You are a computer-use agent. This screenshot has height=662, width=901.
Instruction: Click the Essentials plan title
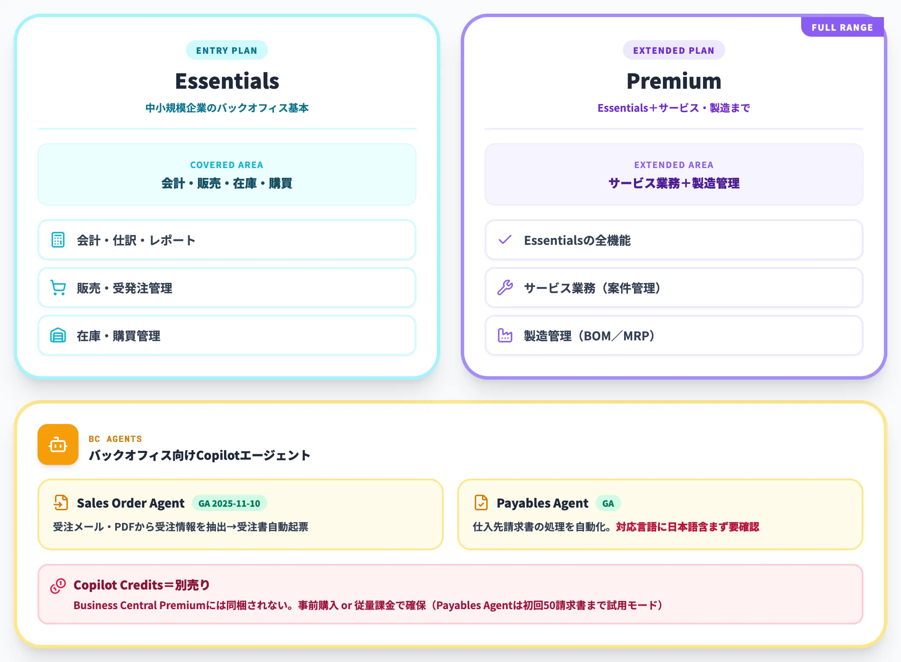point(227,81)
